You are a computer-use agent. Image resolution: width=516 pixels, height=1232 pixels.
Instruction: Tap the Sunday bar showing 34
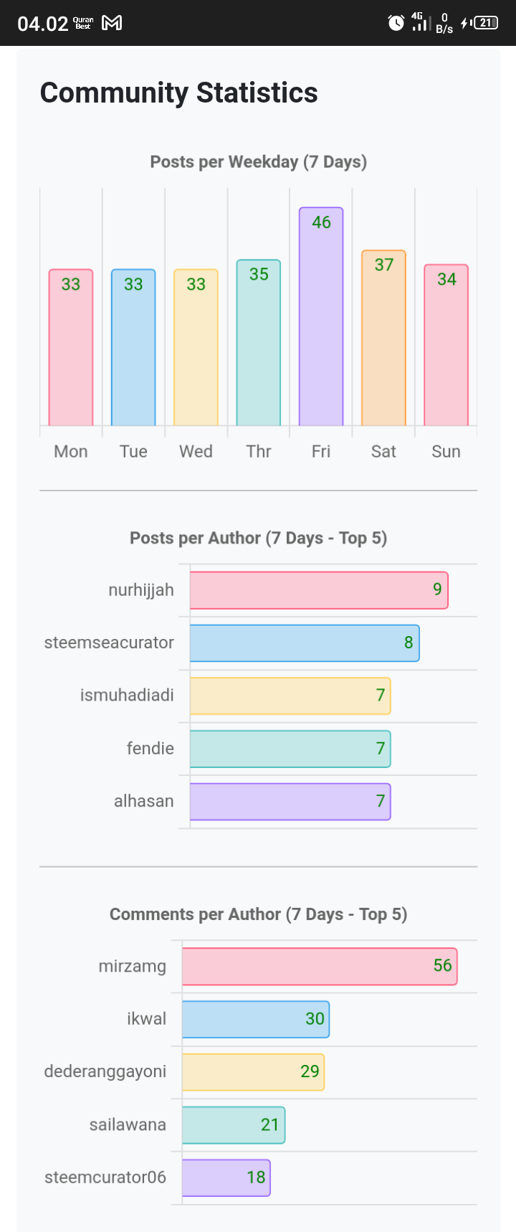tap(446, 345)
